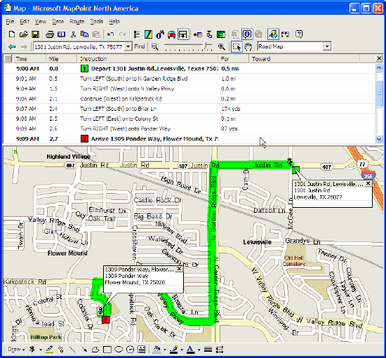Select the pushpin tool in the Draw bar

[32, 349]
